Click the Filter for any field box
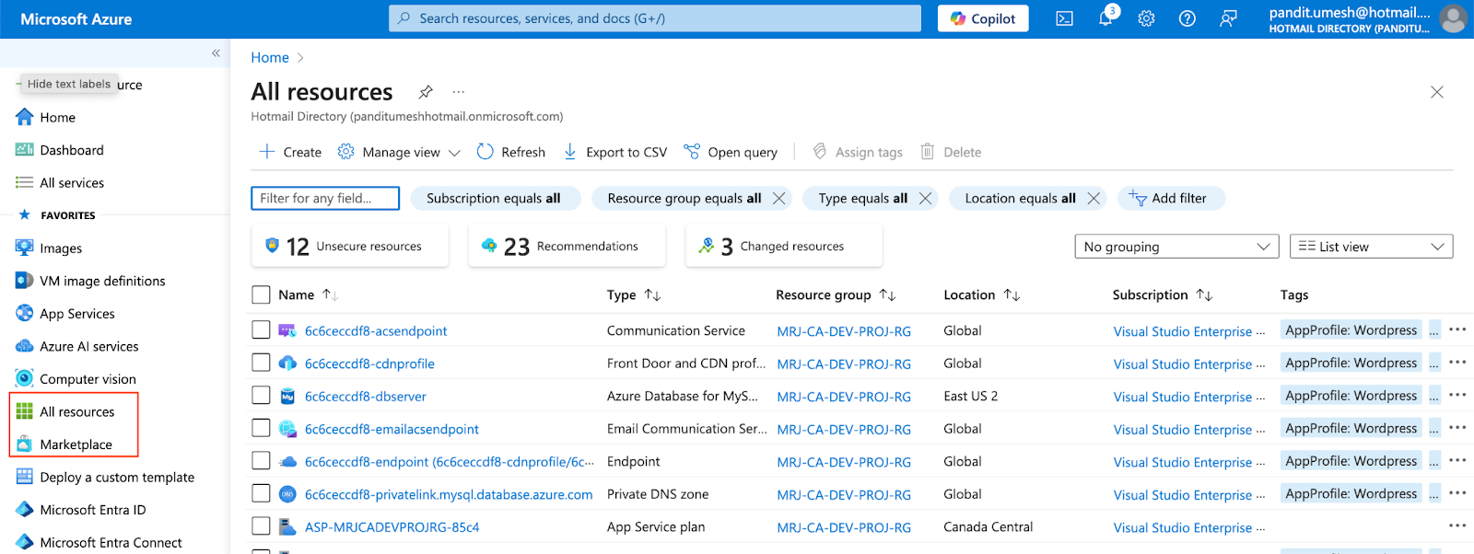The image size is (1474, 554). (325, 198)
